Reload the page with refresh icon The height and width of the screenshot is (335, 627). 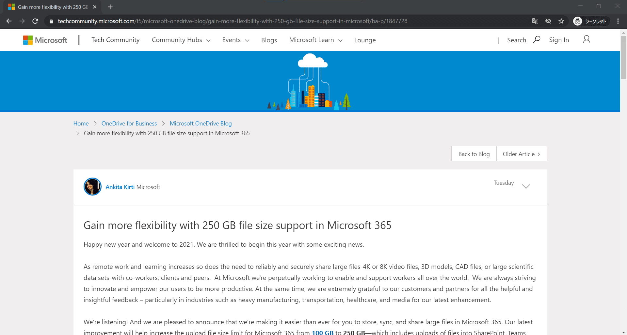35,21
